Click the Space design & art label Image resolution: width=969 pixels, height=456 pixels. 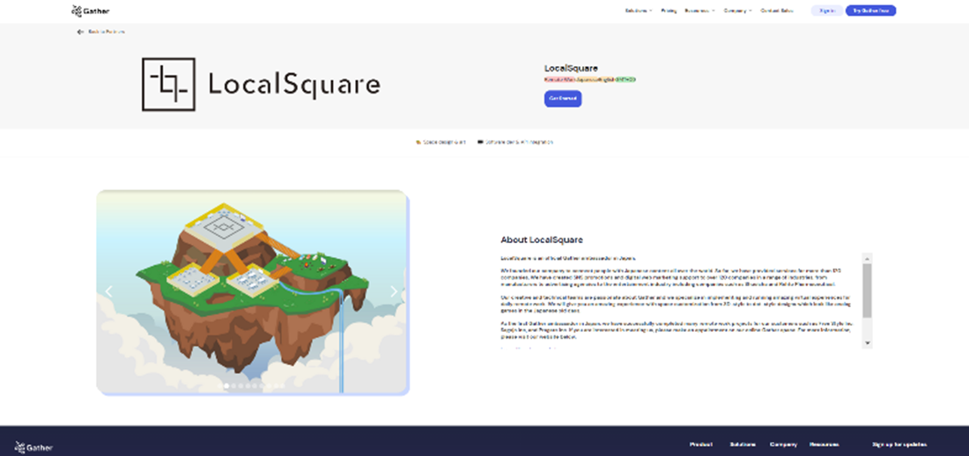click(444, 142)
